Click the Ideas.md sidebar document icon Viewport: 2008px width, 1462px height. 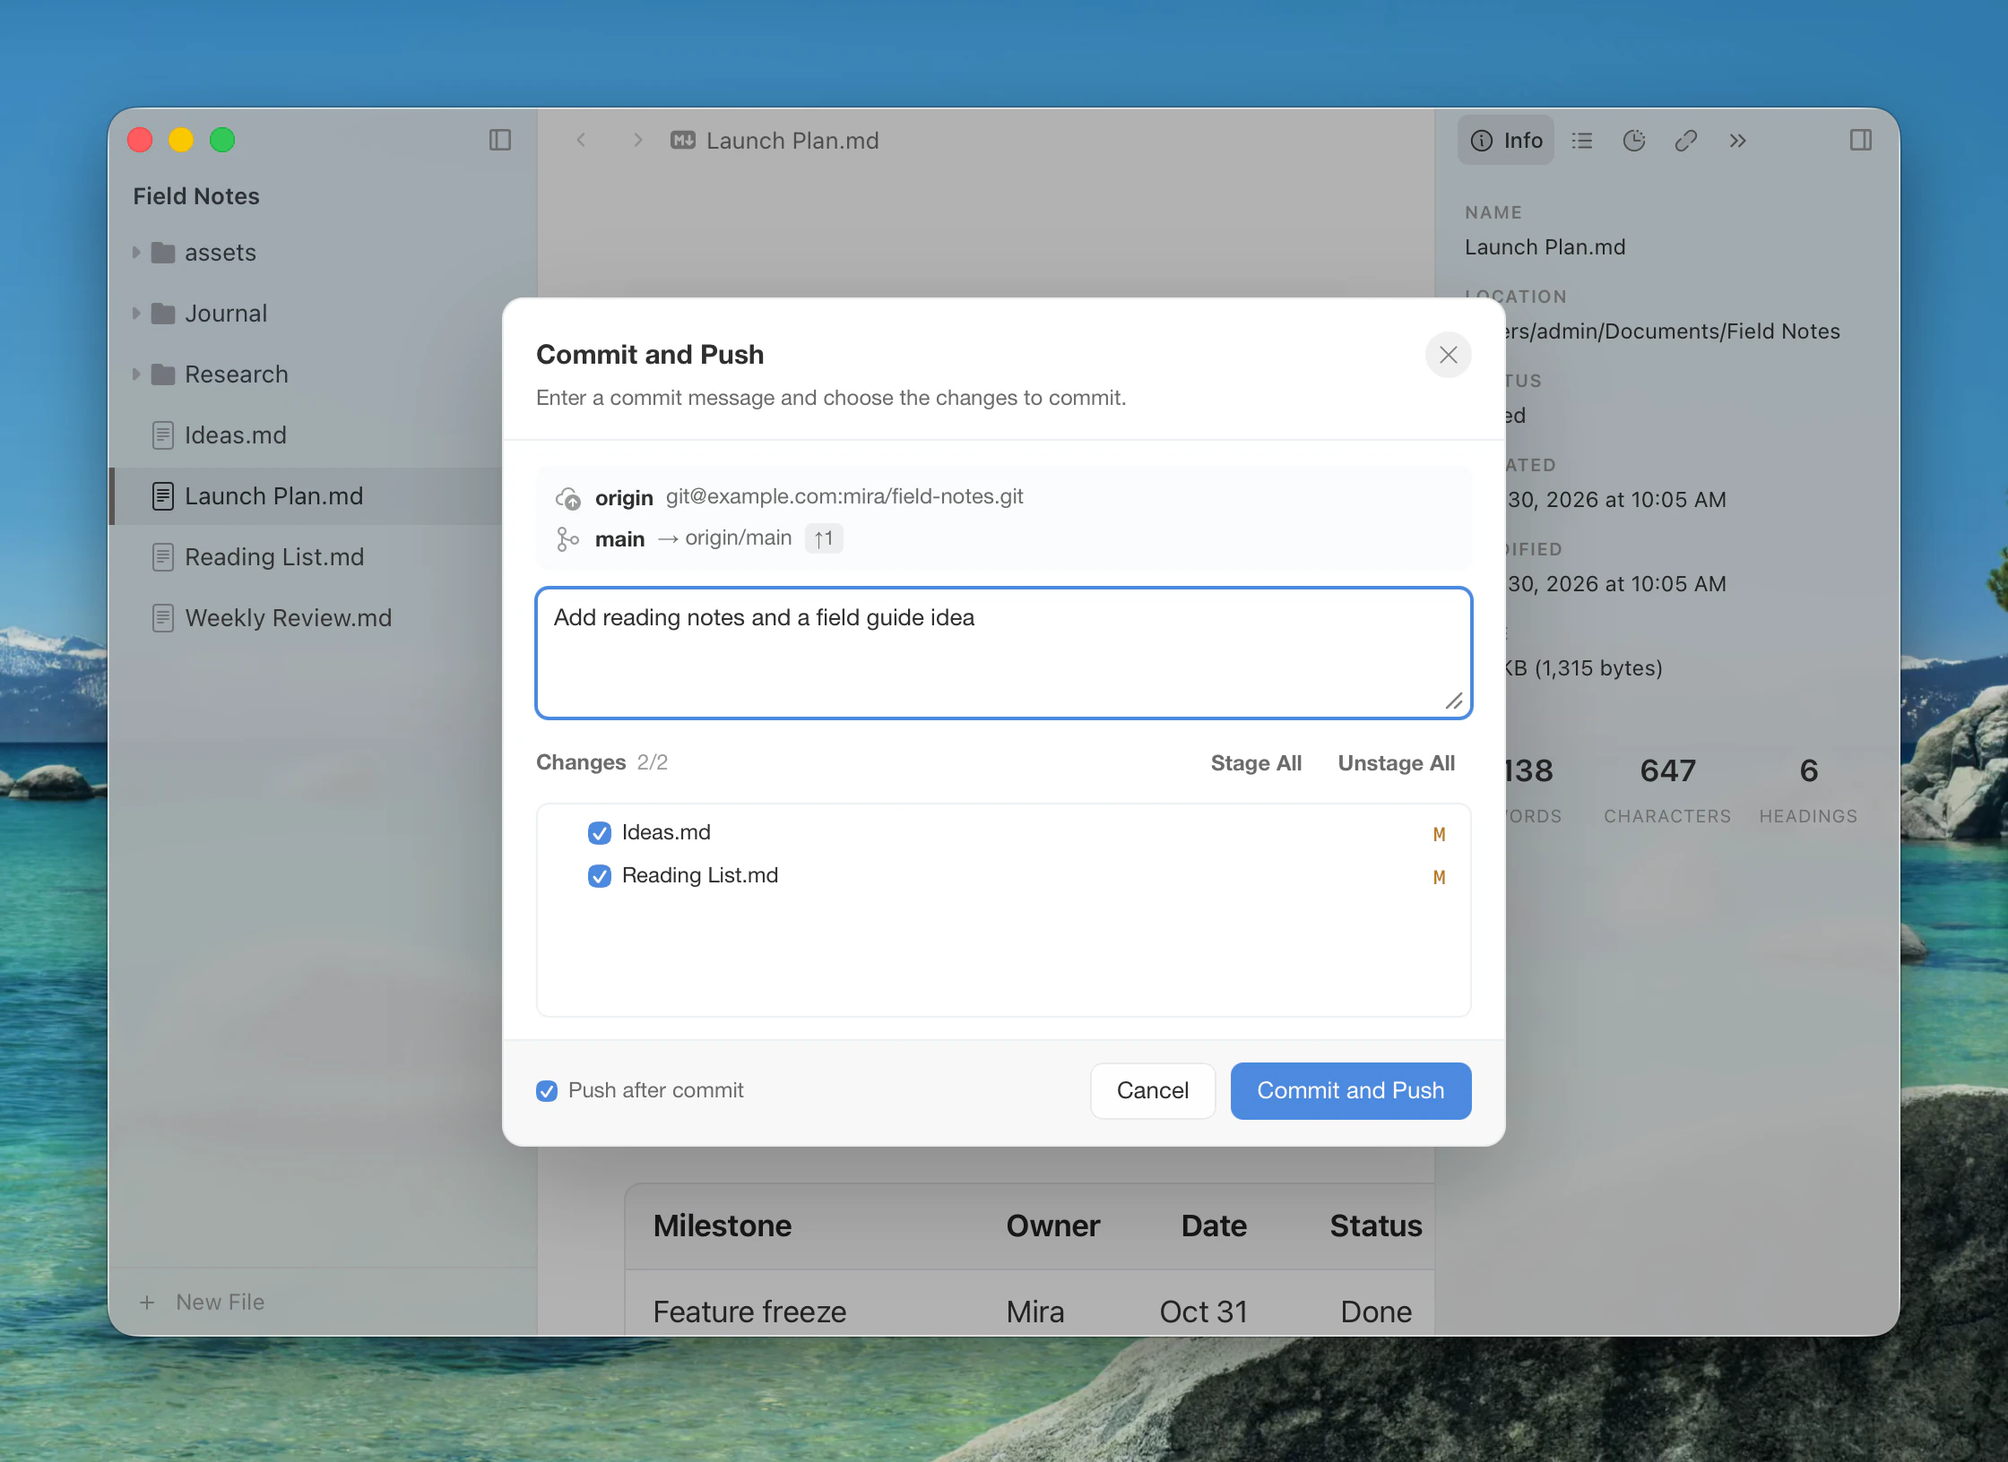[163, 435]
